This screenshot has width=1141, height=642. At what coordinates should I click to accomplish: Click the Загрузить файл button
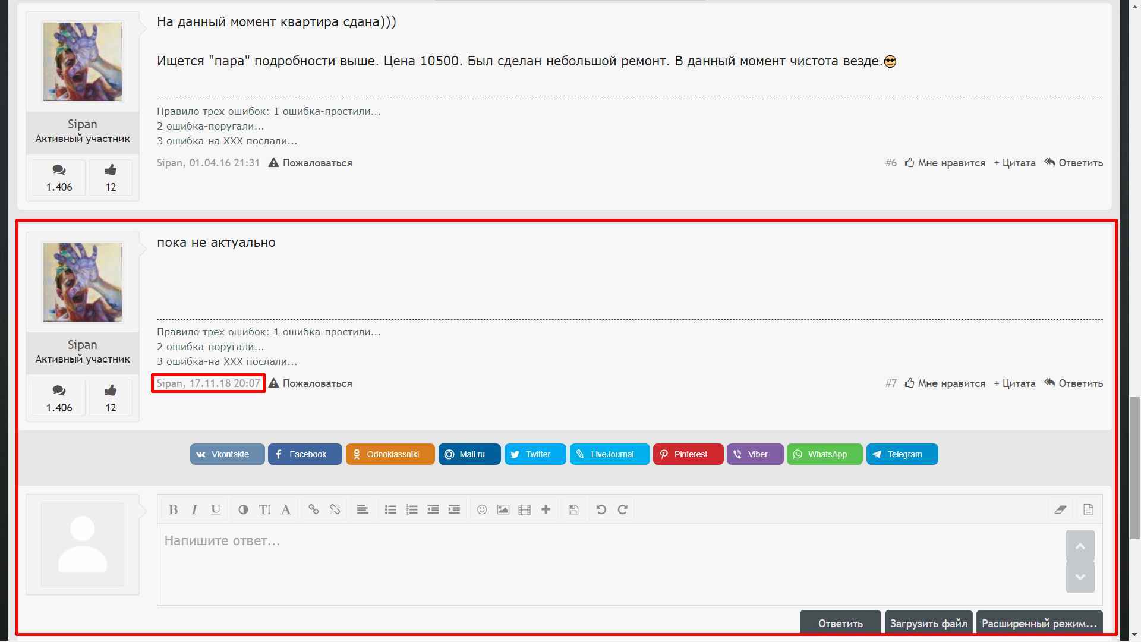(x=928, y=623)
